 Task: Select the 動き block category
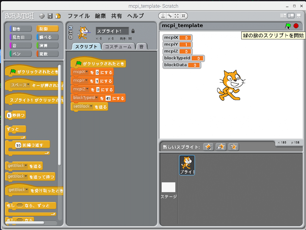pos(21,29)
